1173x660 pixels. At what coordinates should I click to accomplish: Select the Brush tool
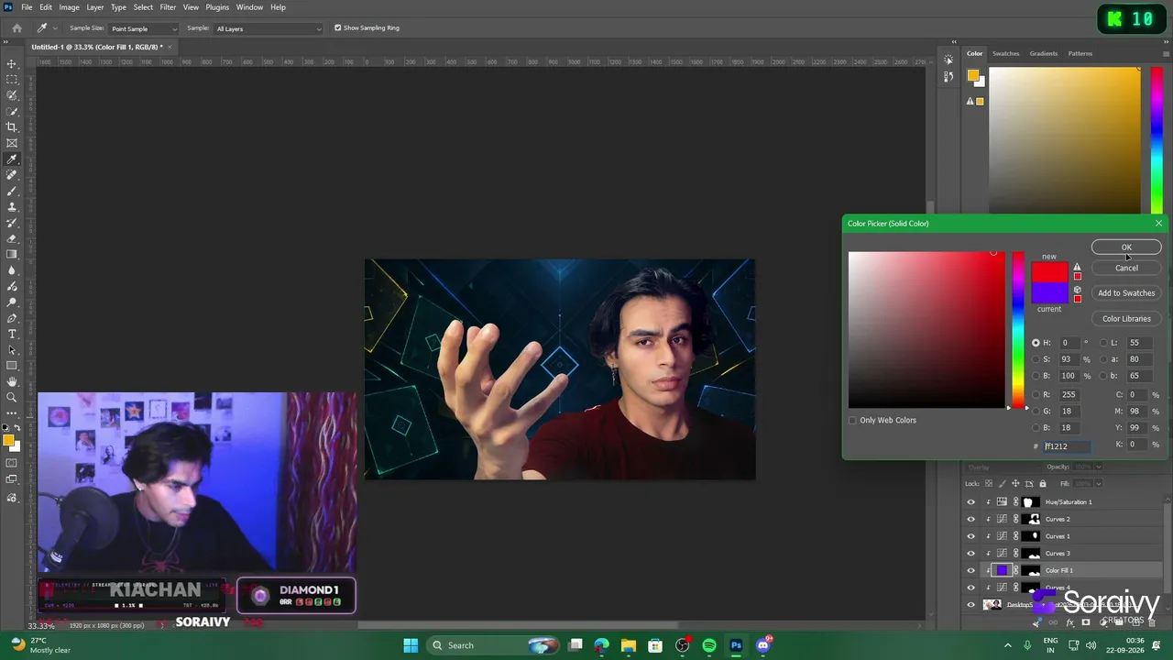point(12,191)
